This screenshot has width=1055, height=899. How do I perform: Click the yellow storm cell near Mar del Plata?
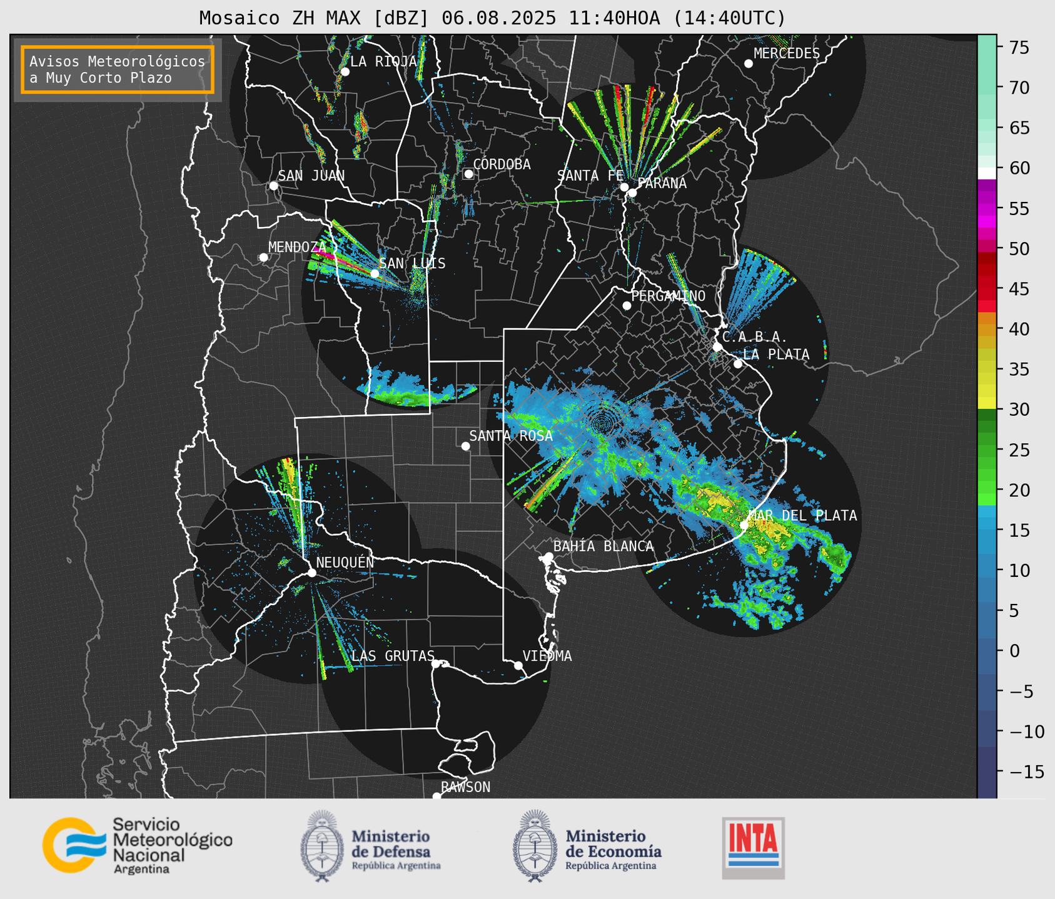click(x=769, y=530)
